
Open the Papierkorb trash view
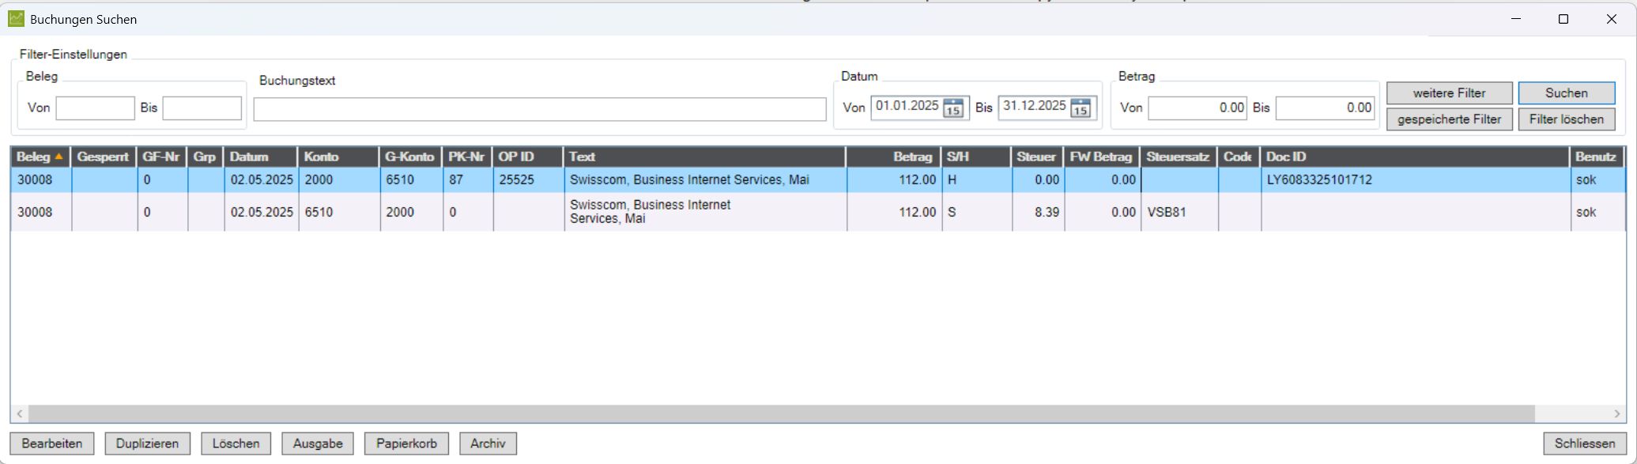406,443
